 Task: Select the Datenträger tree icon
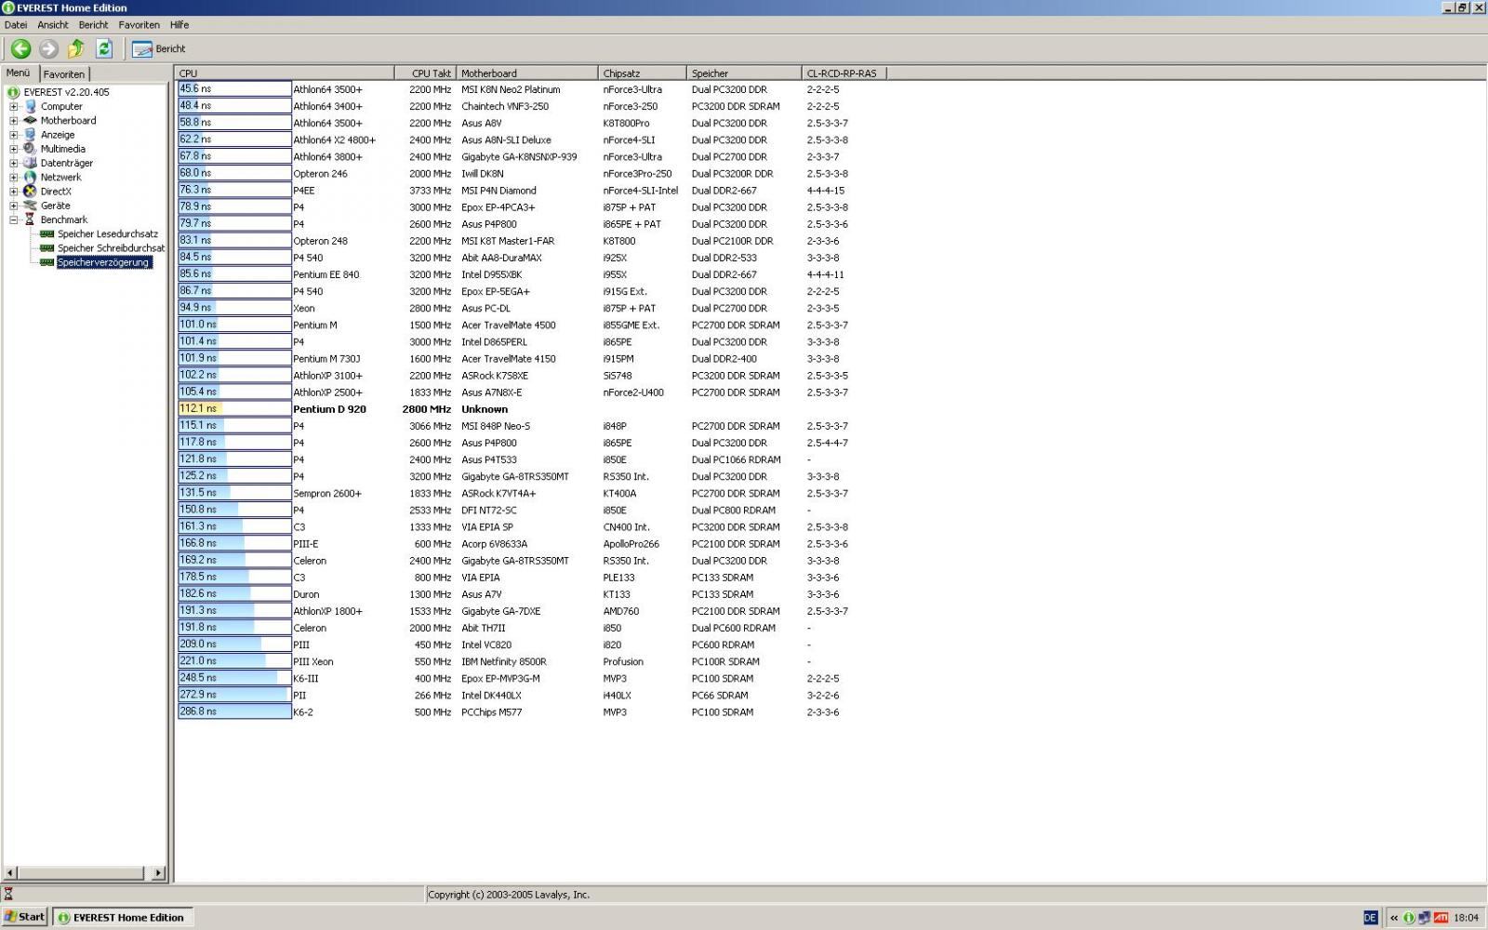click(30, 163)
